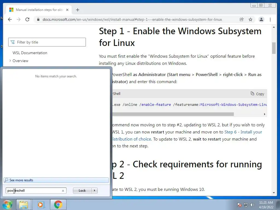Minimize the Chrome window
The height and width of the screenshot is (210, 280).
click(254, 5)
